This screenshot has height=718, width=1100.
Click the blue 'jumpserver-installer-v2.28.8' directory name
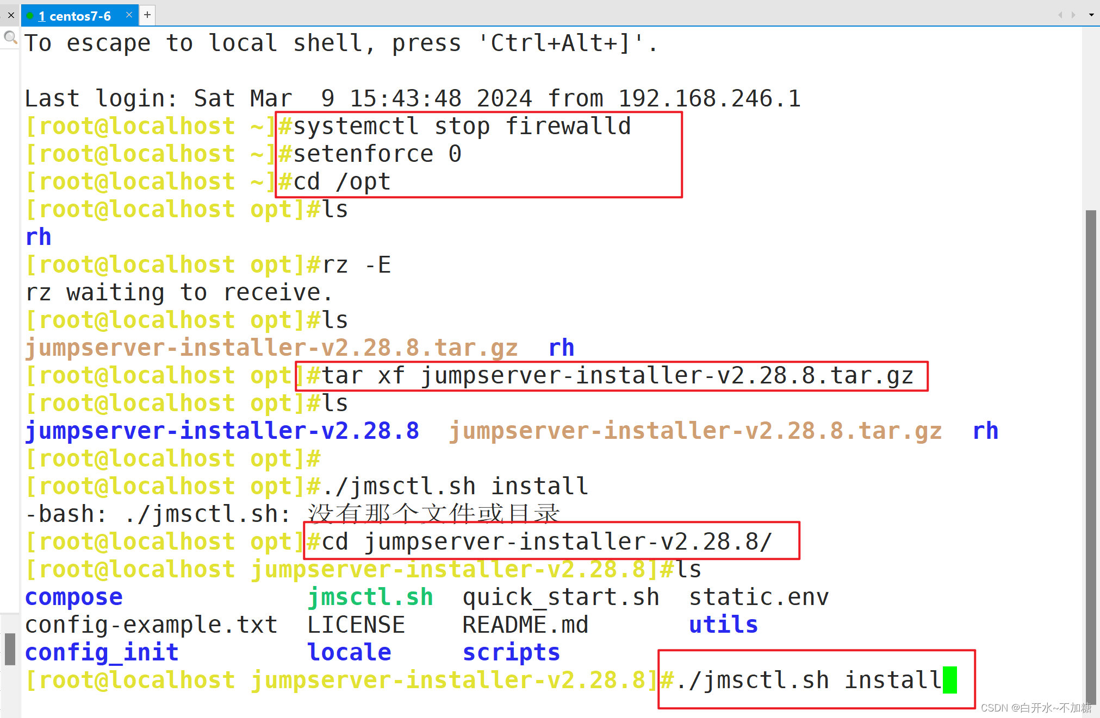[x=222, y=431]
